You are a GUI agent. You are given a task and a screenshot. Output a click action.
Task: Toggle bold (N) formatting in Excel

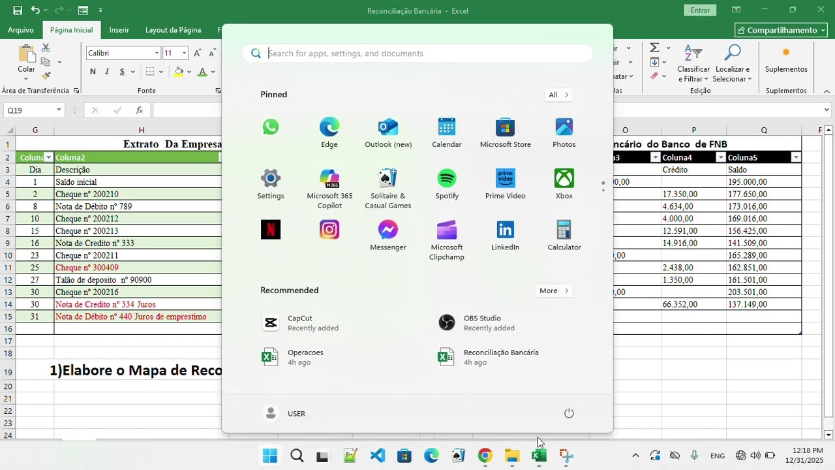(93, 72)
